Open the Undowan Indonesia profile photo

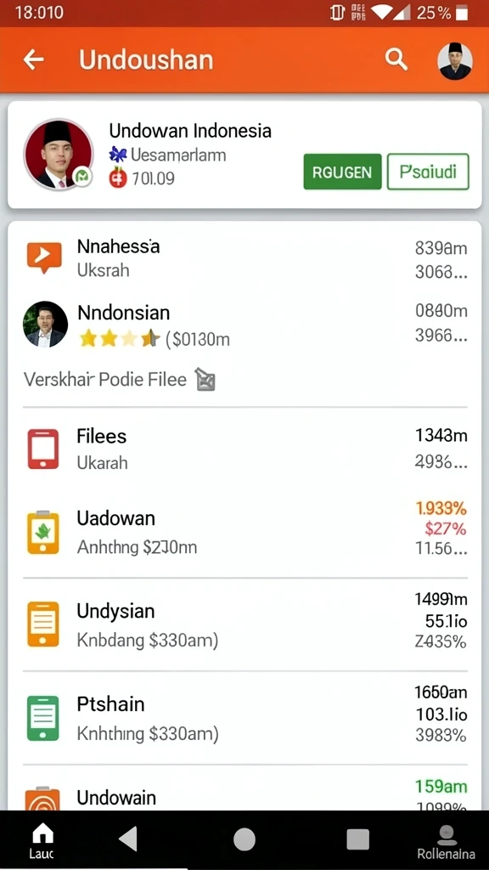pyautogui.click(x=59, y=154)
